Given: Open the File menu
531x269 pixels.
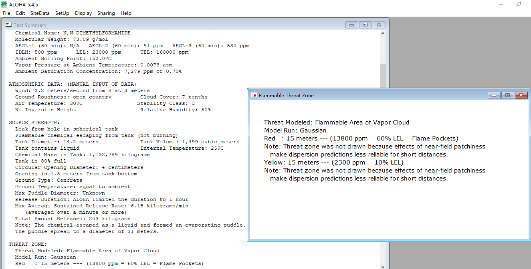Looking at the screenshot, I should click(x=6, y=13).
